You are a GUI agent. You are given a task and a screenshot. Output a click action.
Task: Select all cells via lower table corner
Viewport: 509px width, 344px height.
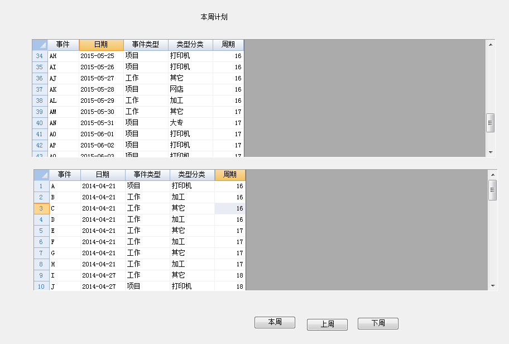(41, 175)
